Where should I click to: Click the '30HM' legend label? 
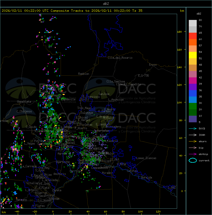point(202,135)
